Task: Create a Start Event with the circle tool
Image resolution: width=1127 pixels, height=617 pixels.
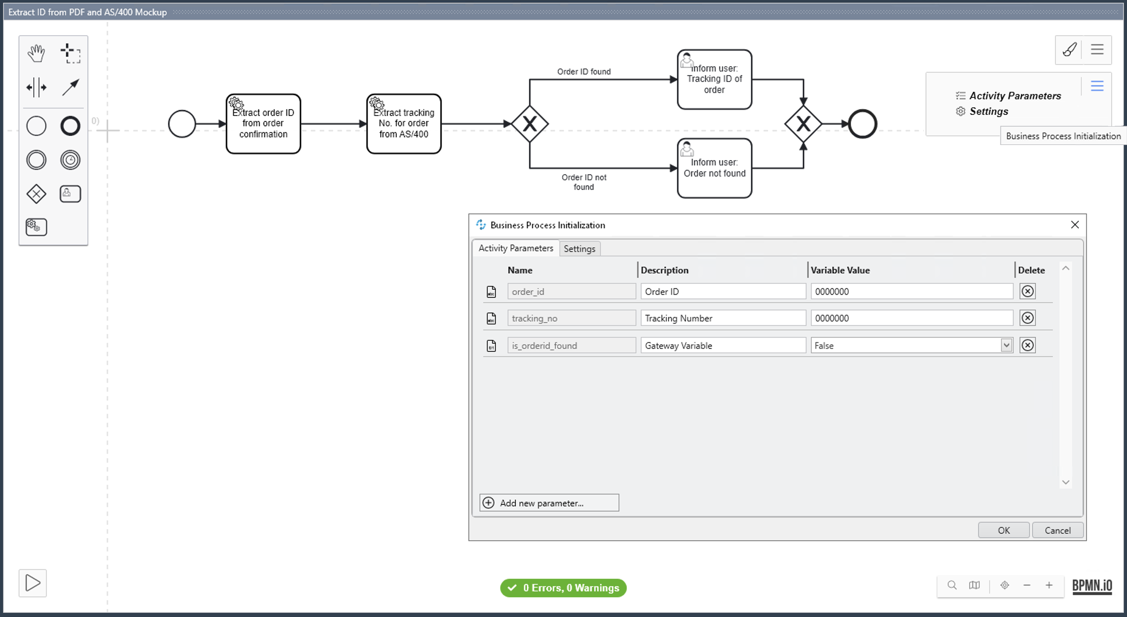Action: coord(36,125)
